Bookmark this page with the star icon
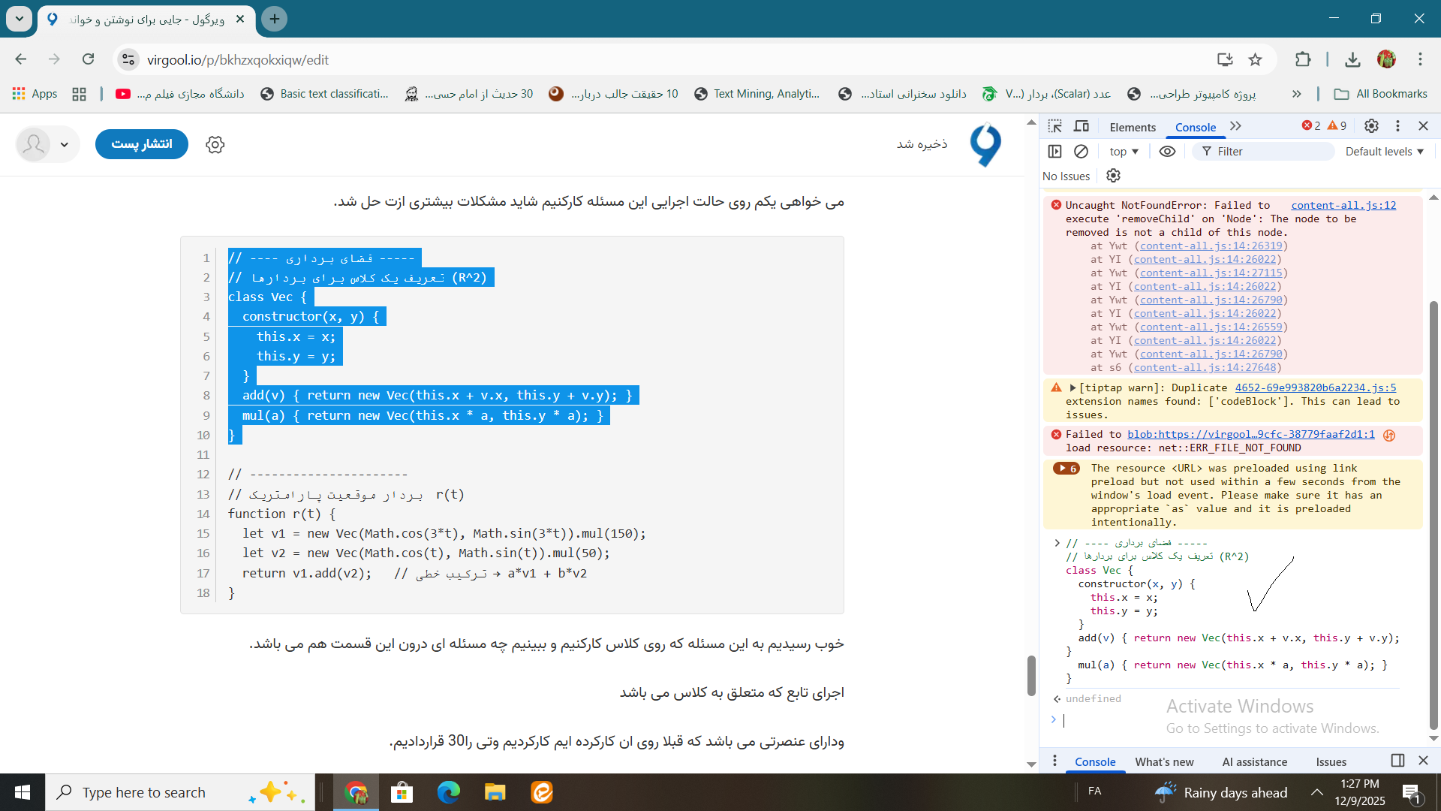 click(x=1255, y=59)
